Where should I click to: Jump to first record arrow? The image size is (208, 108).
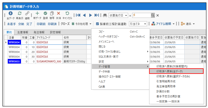(78, 15)
